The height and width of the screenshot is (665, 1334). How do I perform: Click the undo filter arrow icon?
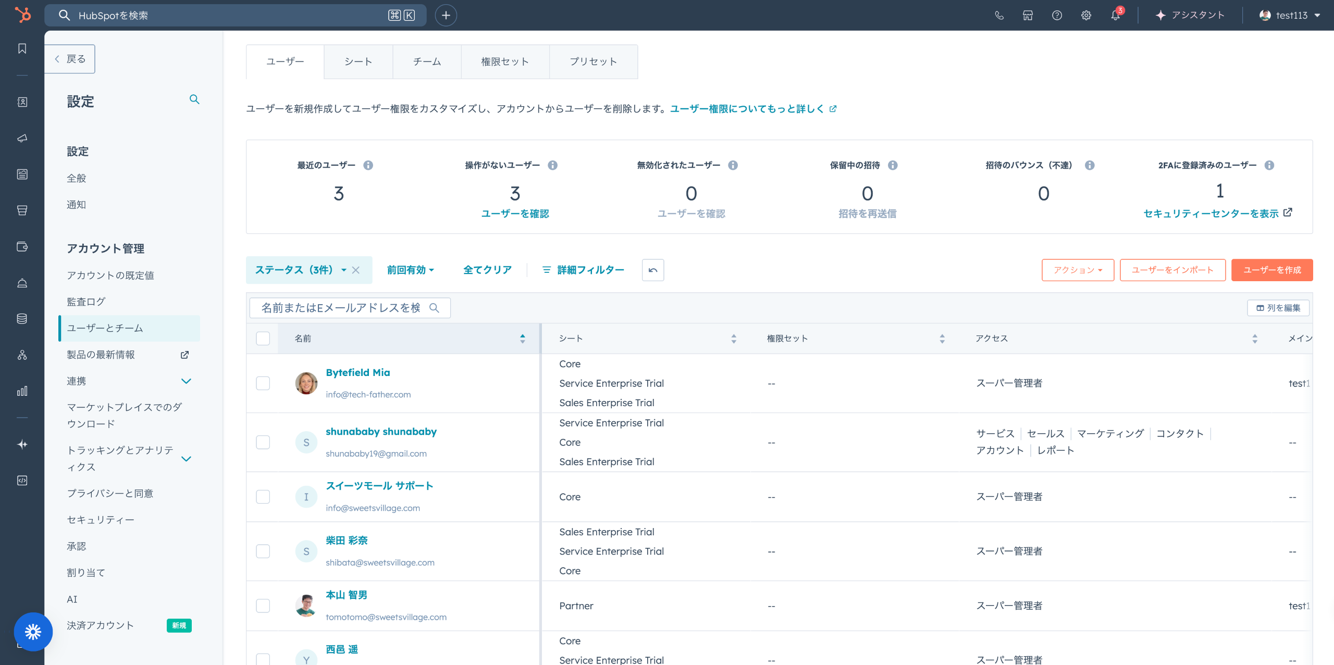(x=653, y=270)
